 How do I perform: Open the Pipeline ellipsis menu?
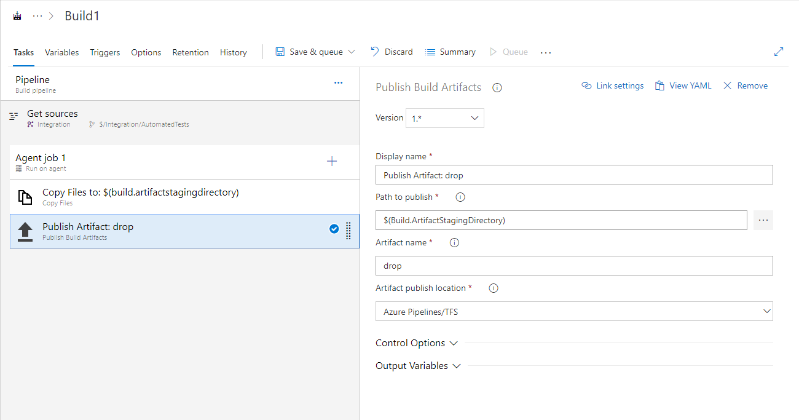(338, 82)
